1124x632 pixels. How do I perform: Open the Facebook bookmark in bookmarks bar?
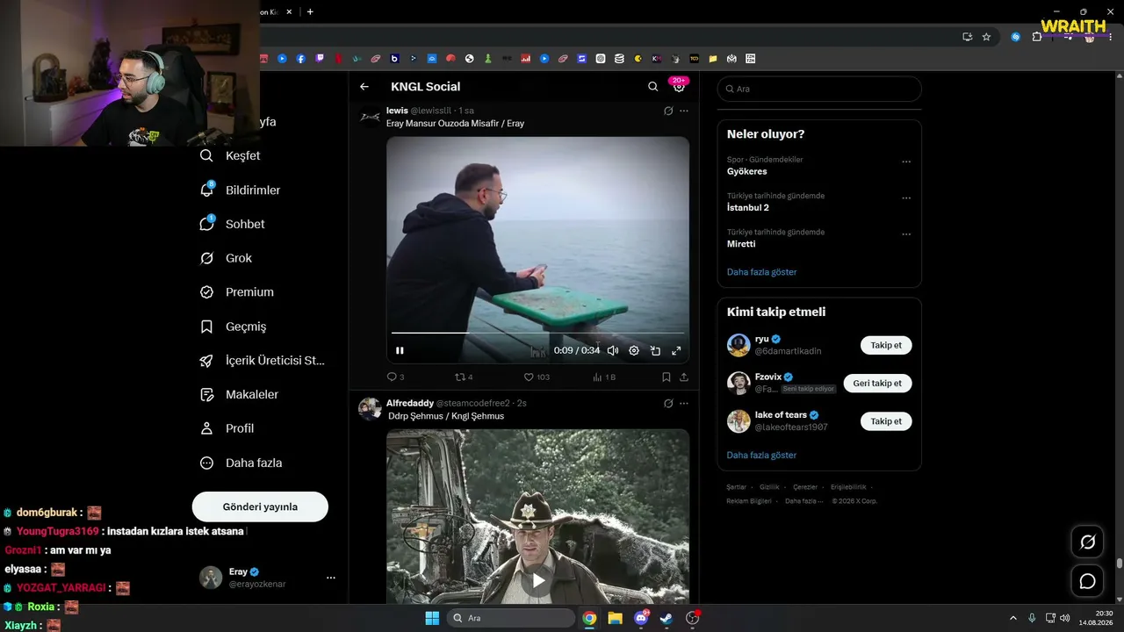(301, 59)
